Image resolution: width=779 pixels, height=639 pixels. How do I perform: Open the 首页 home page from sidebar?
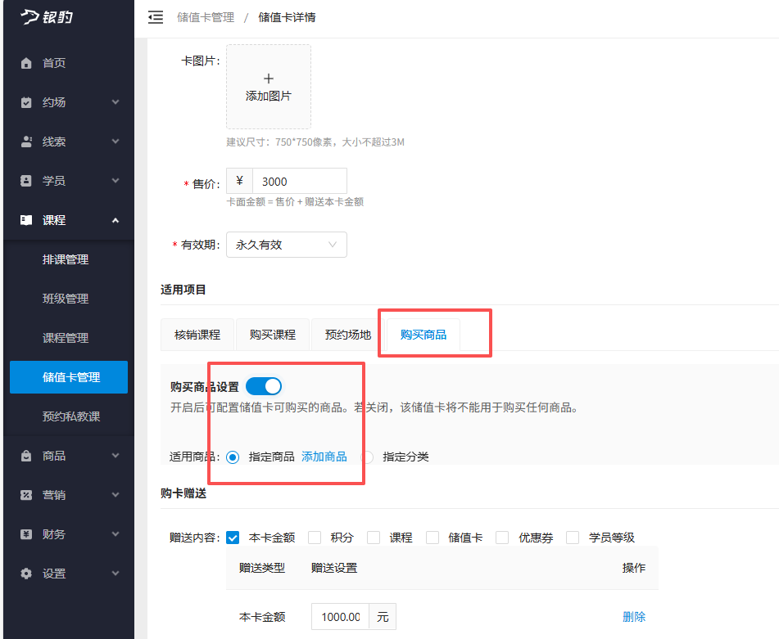point(54,62)
